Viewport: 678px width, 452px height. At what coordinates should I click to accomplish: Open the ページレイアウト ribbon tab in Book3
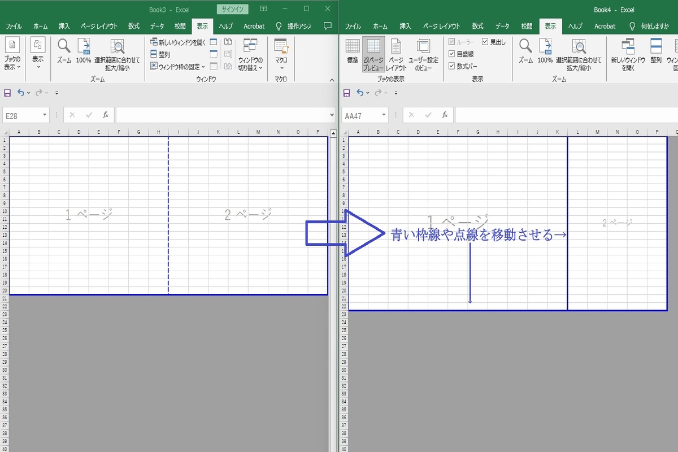pyautogui.click(x=99, y=26)
